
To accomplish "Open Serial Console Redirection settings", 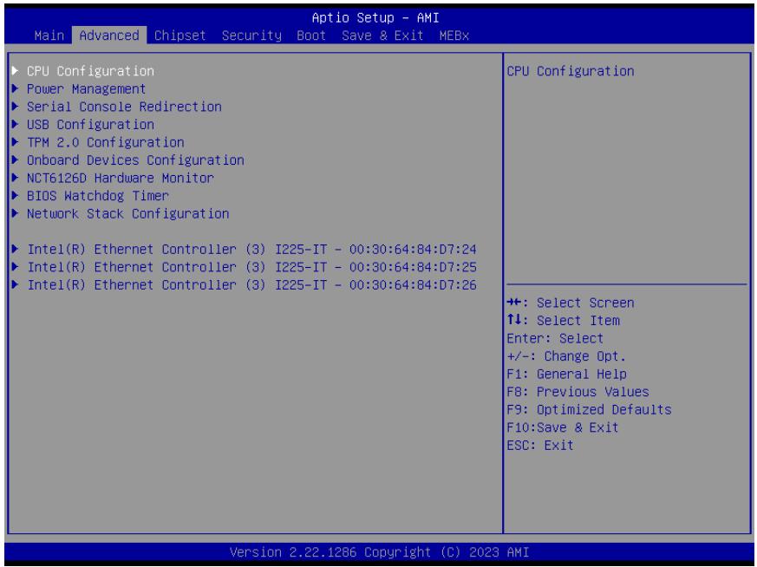I will pos(124,107).
